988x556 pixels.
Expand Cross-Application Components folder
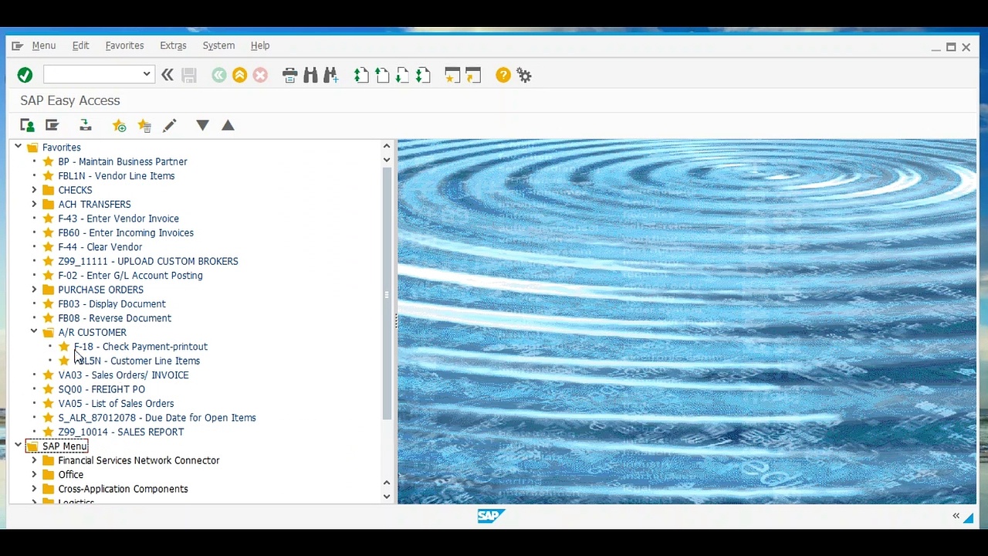pos(34,489)
